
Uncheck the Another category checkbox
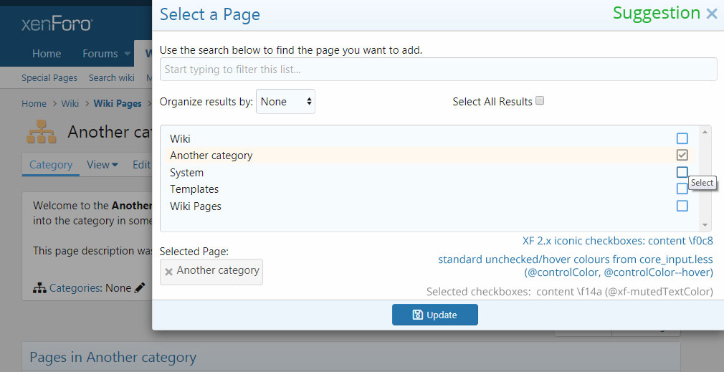pos(682,156)
